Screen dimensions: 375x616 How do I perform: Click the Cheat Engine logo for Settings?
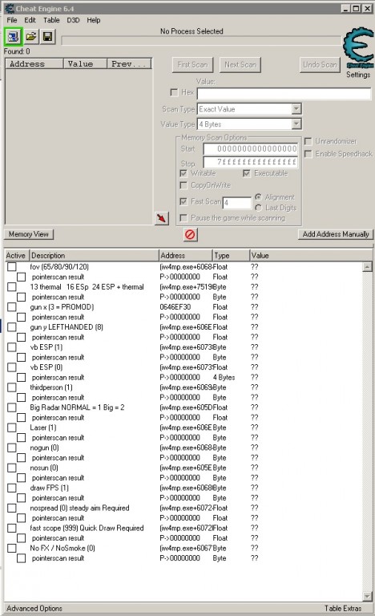click(x=358, y=49)
